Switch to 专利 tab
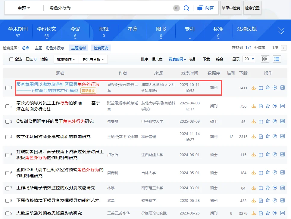Screen dimensions: 291x219 click(x=189, y=29)
